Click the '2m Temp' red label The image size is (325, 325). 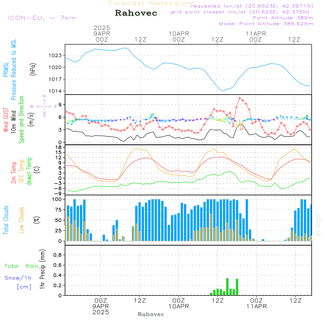pyautogui.click(x=13, y=173)
